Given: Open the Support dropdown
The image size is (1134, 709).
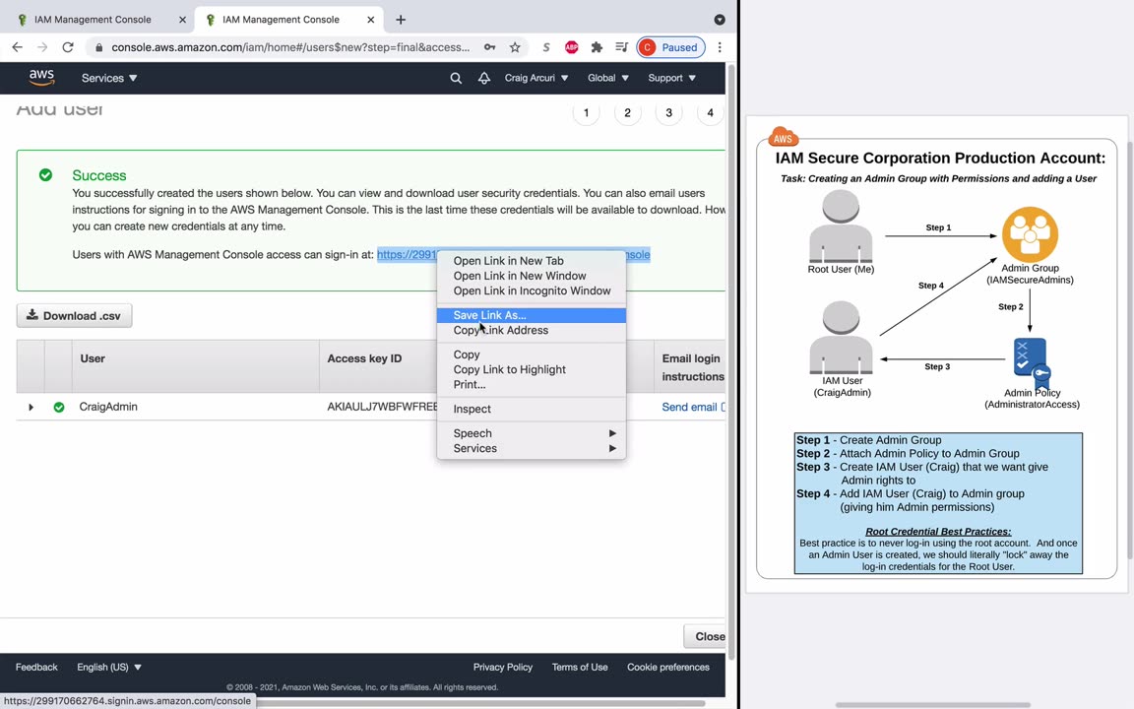Looking at the screenshot, I should pyautogui.click(x=671, y=78).
